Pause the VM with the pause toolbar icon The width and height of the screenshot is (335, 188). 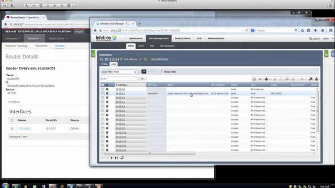click(x=5, y=6)
